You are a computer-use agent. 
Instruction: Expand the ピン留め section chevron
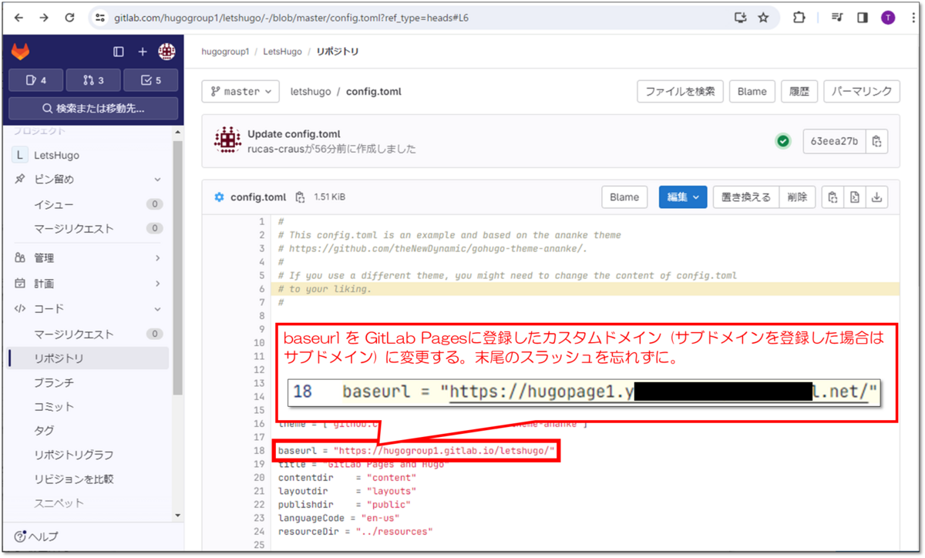(x=157, y=180)
